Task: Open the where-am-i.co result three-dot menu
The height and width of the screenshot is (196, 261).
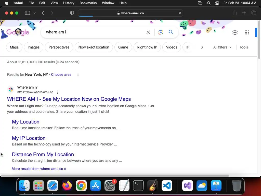Action: coord(58,92)
